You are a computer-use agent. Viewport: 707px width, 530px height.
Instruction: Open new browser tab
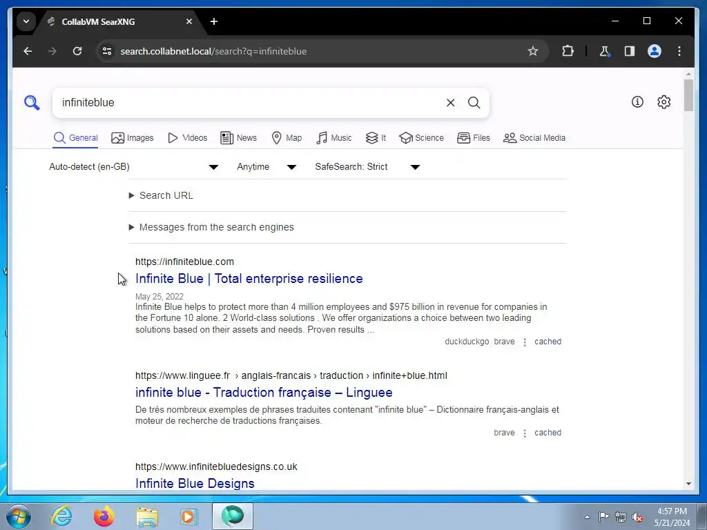pos(214,21)
